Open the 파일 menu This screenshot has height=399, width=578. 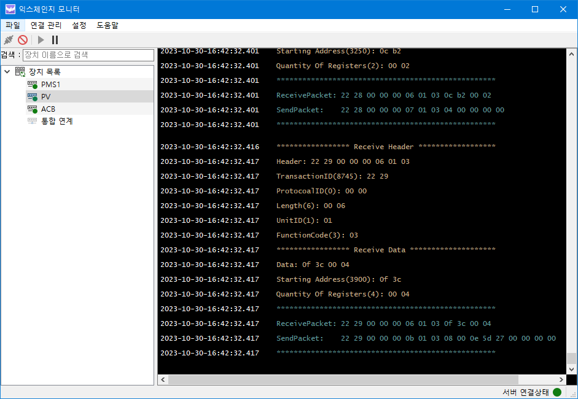(13, 25)
